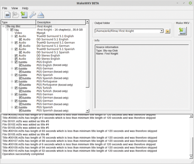Image resolution: width=194 pixels, height=164 pixels.
Task: Uncheck TrueHD Surround 5.1 English audio
Action: [16, 36]
